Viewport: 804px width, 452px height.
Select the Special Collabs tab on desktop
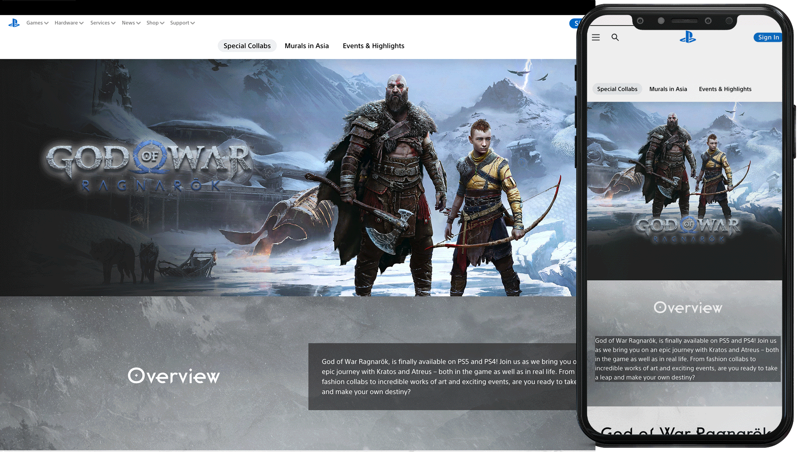247,46
